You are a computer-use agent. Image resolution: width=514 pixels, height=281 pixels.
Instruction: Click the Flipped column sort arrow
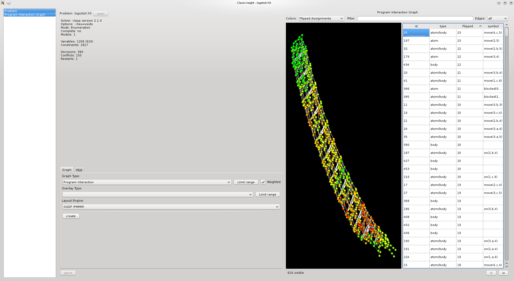480,26
